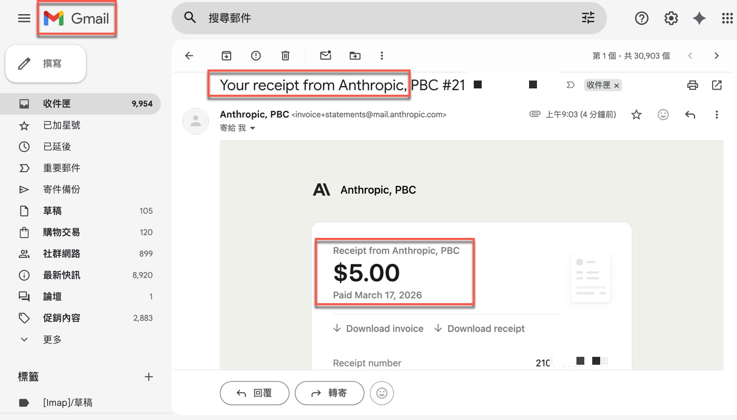Click the 標籤 labels heading

28,377
